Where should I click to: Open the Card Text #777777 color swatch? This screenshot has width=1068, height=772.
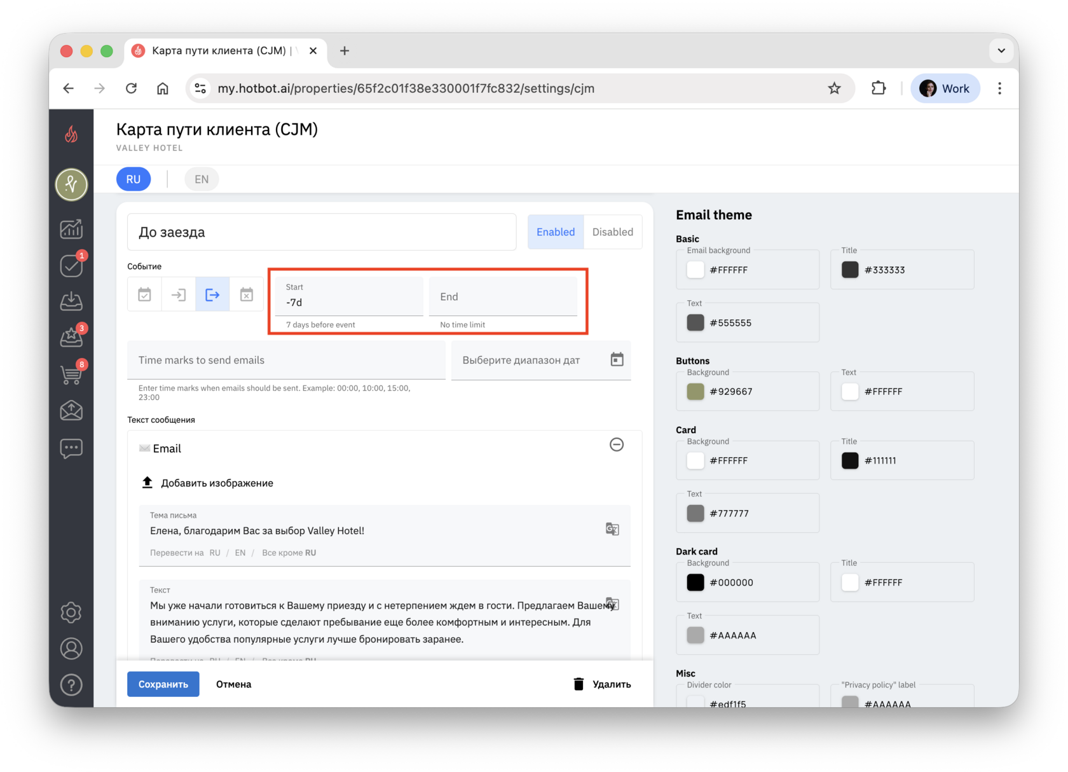695,513
